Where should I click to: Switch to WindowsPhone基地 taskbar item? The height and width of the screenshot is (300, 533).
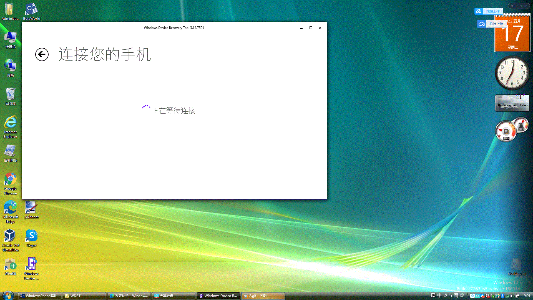tap(39, 296)
